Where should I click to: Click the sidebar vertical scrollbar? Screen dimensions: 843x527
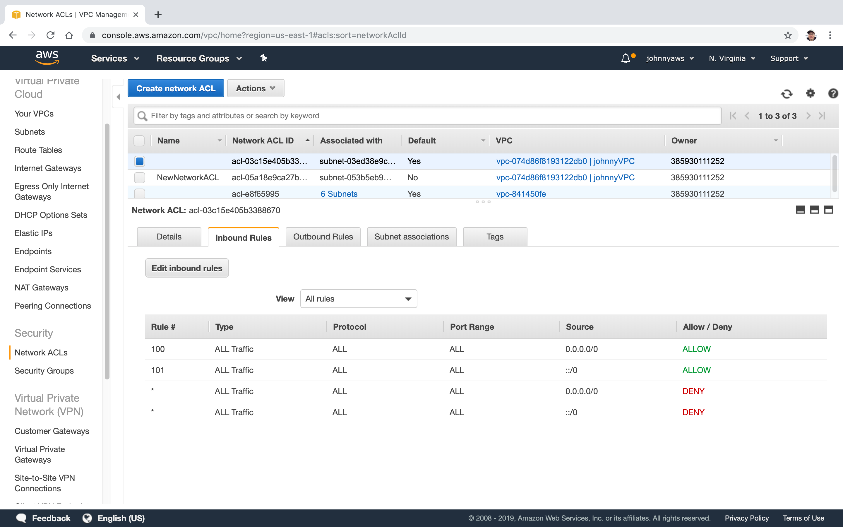click(107, 251)
